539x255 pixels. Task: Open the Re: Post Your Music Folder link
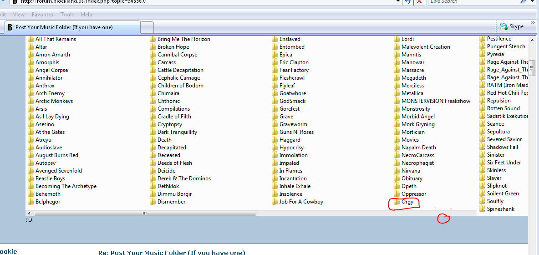171,252
